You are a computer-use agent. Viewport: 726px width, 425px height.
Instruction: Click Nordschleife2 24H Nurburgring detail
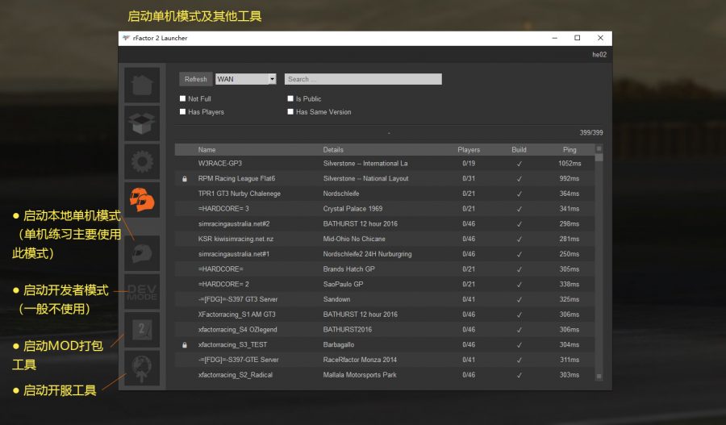tap(367, 254)
